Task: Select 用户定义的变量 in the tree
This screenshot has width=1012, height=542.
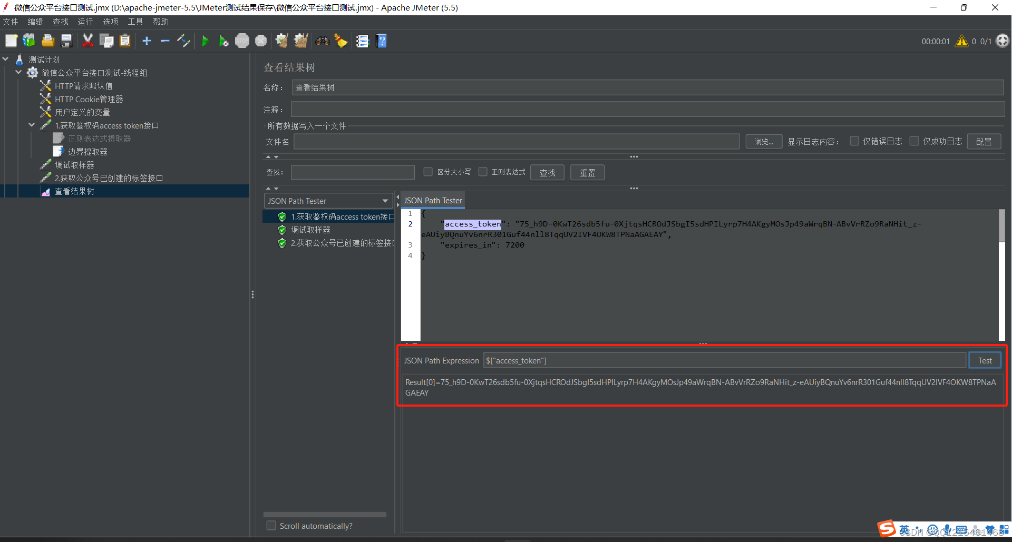Action: pos(82,112)
